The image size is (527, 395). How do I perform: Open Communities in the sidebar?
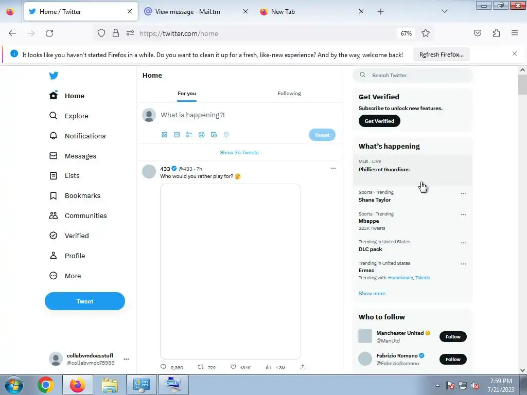[78, 216]
